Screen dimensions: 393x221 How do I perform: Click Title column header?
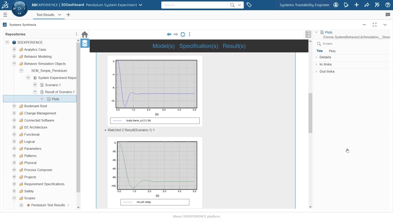320,51
